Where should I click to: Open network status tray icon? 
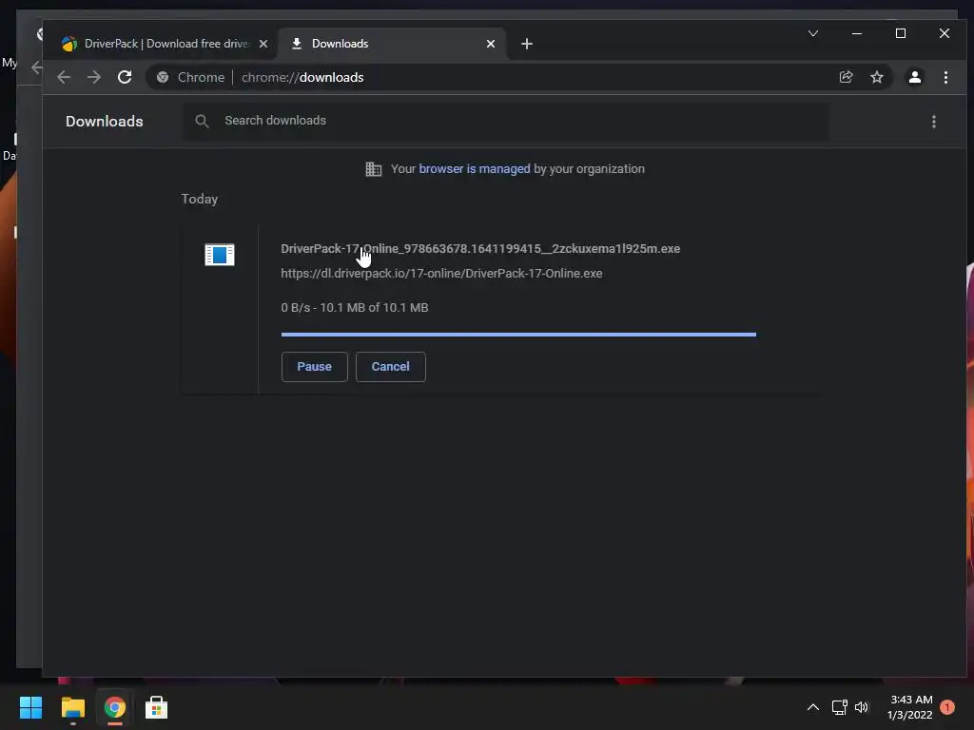pos(839,707)
